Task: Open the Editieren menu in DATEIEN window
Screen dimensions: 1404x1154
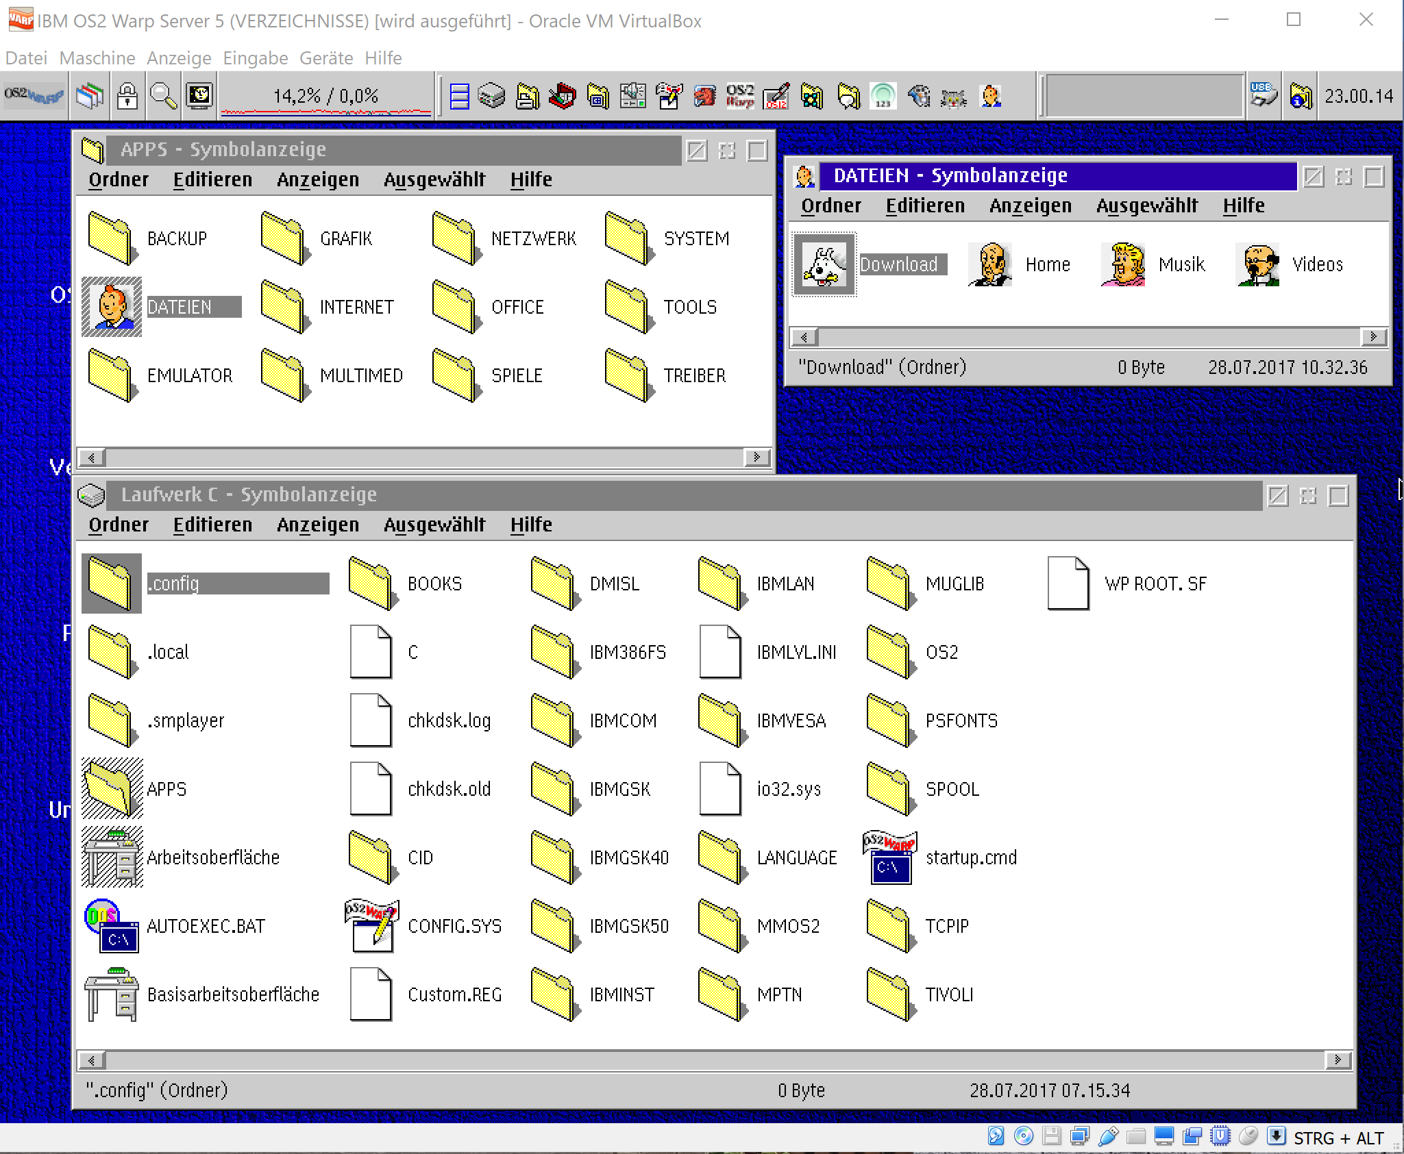Action: pos(925,205)
